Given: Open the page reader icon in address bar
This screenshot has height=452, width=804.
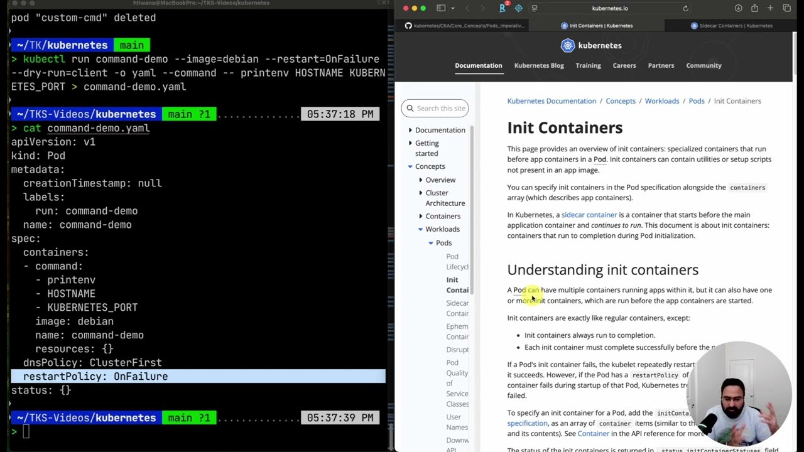Looking at the screenshot, I should point(535,8).
